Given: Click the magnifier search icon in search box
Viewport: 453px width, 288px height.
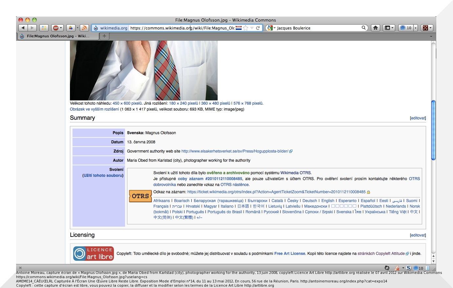Looking at the screenshot, I should [x=364, y=28].
